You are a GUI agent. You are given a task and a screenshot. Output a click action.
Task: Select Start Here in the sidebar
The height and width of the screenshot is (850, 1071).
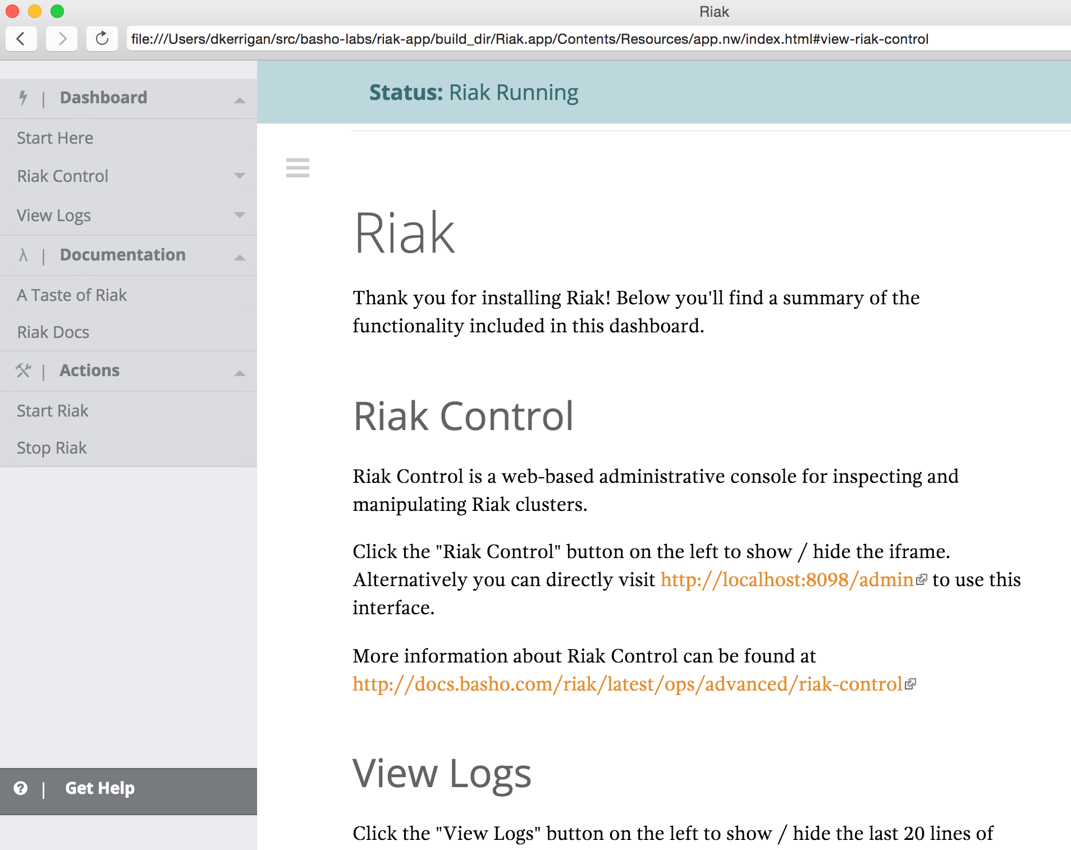[x=54, y=138]
